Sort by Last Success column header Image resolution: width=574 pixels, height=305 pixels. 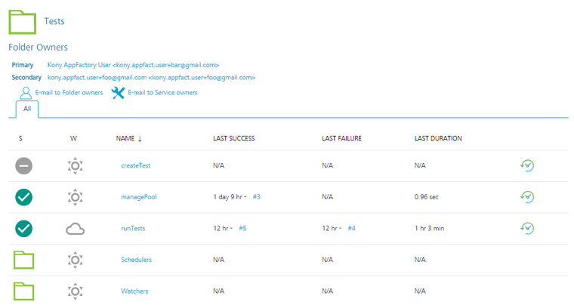point(233,139)
